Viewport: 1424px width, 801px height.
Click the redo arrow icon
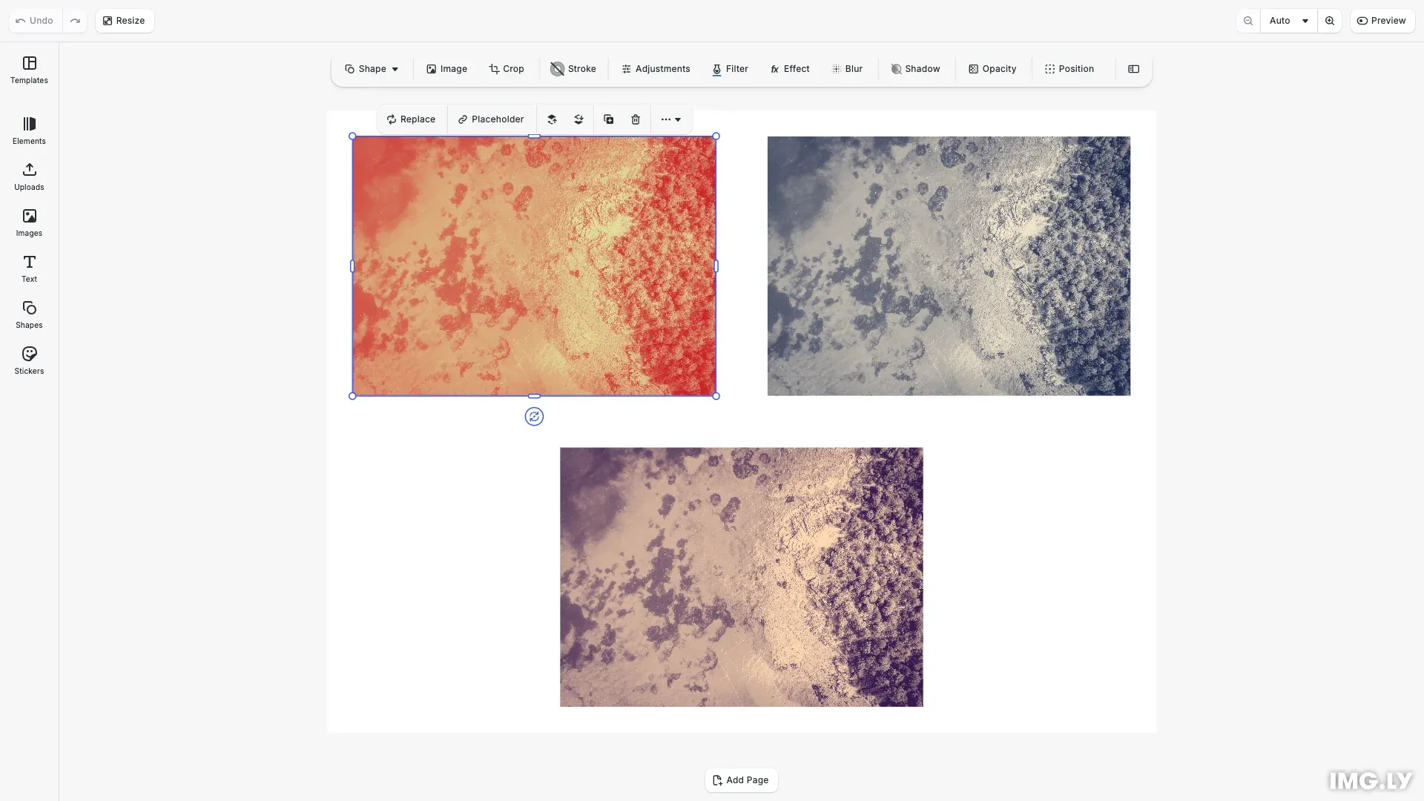click(x=75, y=21)
